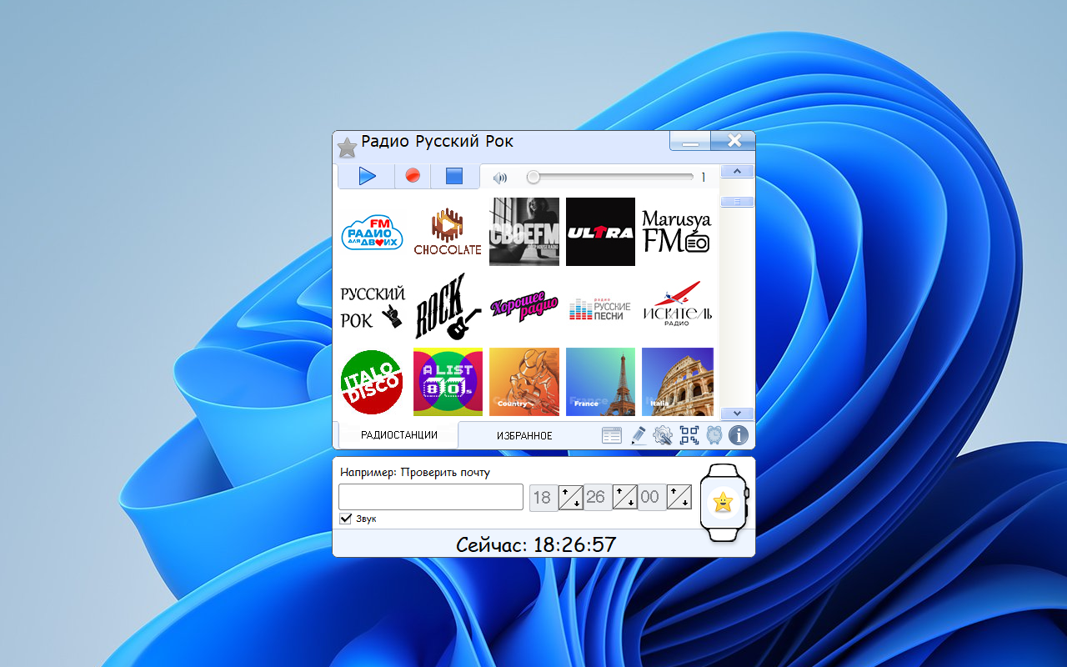Viewport: 1067px width, 667px height.
Task: Click the minutes field showing 26
Action: click(x=596, y=498)
